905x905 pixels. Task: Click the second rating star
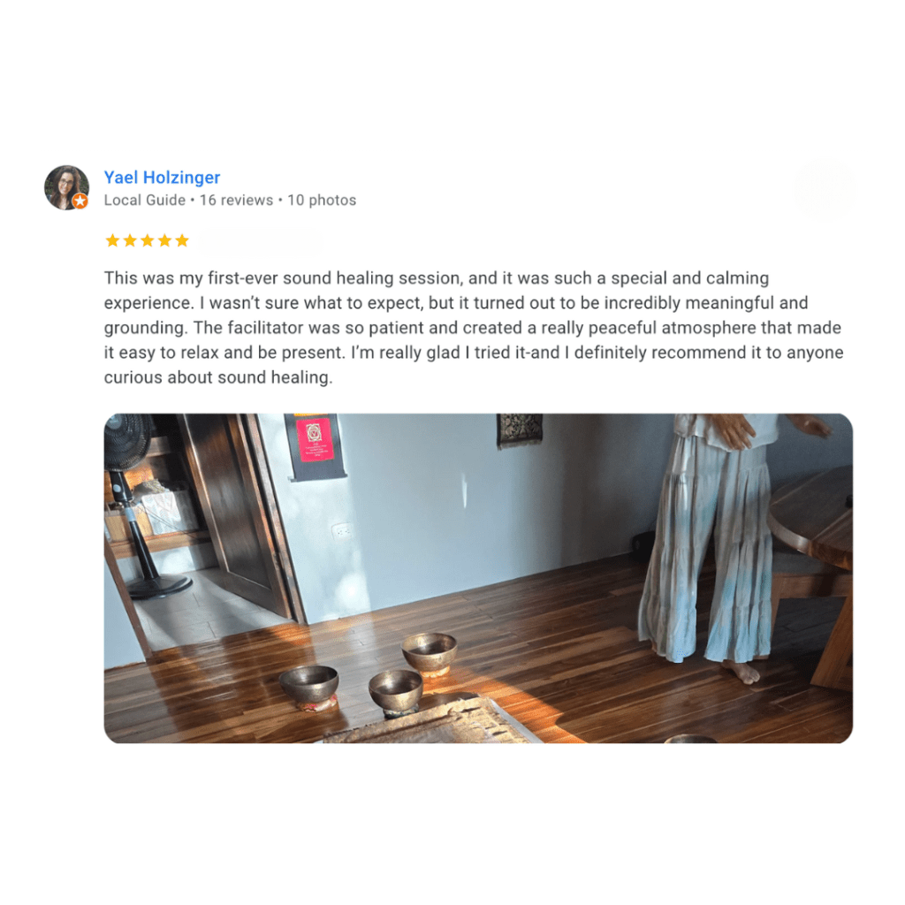(x=130, y=240)
